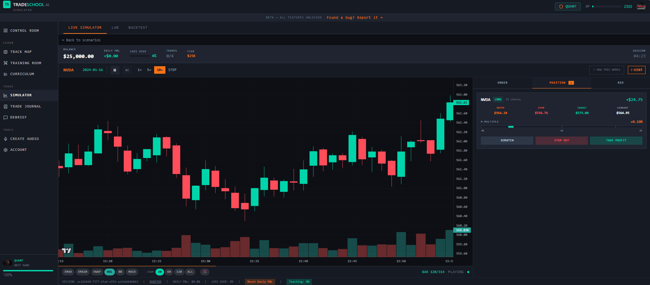The image size is (650, 285).
Task: Open the Monitor link in the status bar
Action: (156, 282)
